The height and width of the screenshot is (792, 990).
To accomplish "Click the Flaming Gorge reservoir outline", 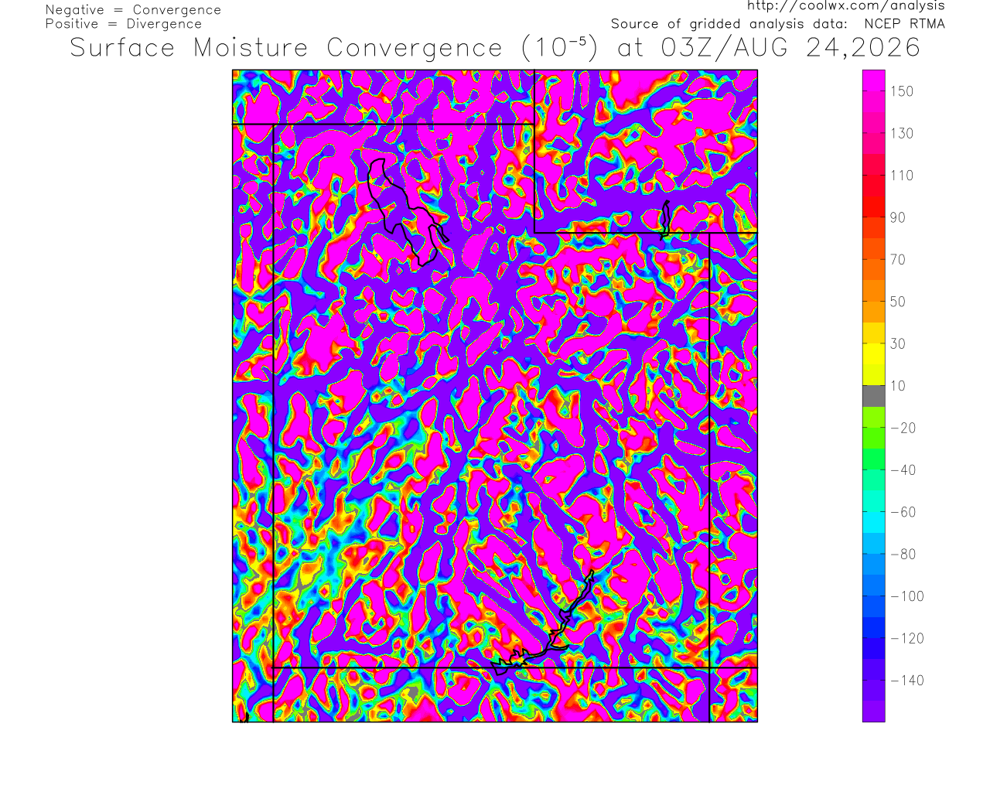I will [x=665, y=218].
